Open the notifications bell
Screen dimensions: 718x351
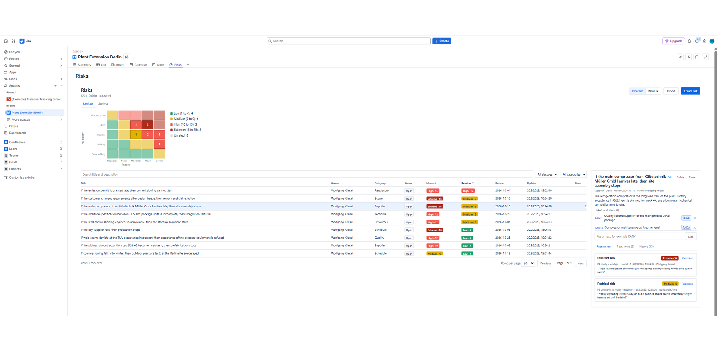coord(690,41)
